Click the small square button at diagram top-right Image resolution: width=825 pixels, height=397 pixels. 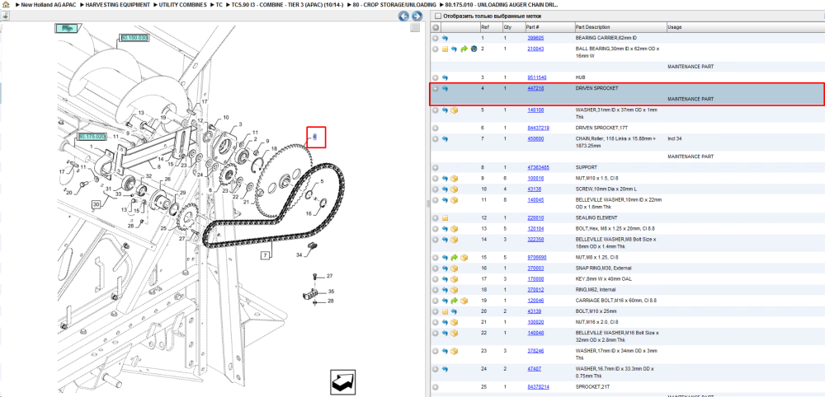coord(415,27)
